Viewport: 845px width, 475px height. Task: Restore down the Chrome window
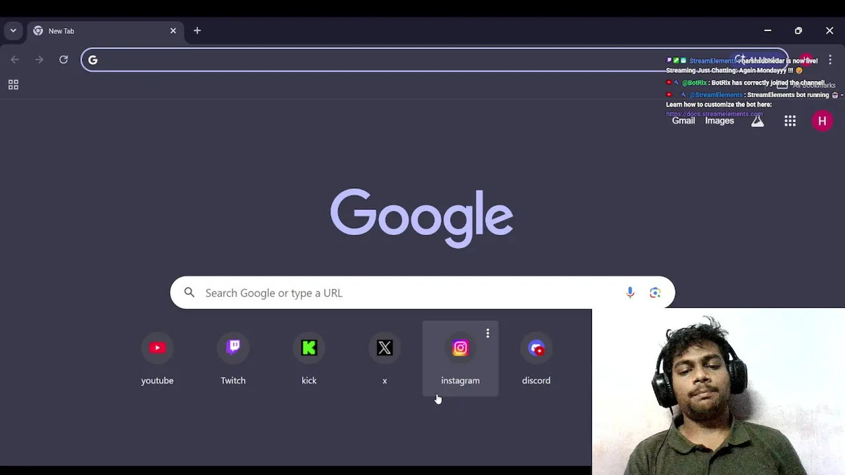798,30
